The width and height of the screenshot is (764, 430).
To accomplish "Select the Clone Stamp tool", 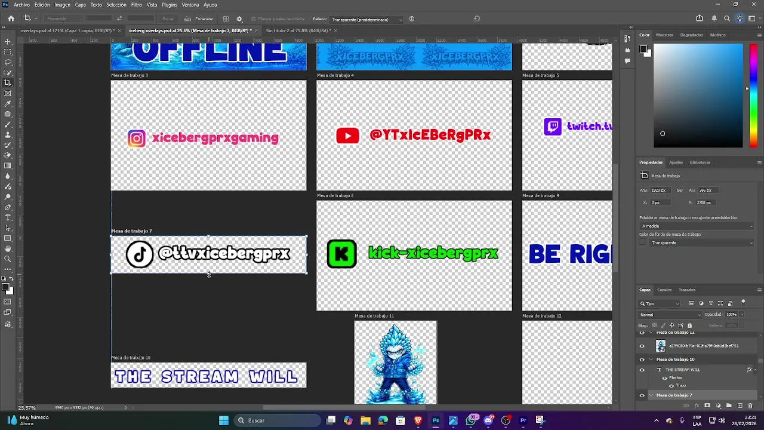I will click(x=8, y=134).
